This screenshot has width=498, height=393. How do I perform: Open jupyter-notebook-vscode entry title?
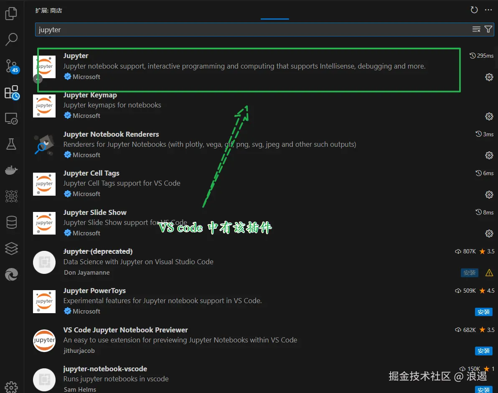point(105,369)
